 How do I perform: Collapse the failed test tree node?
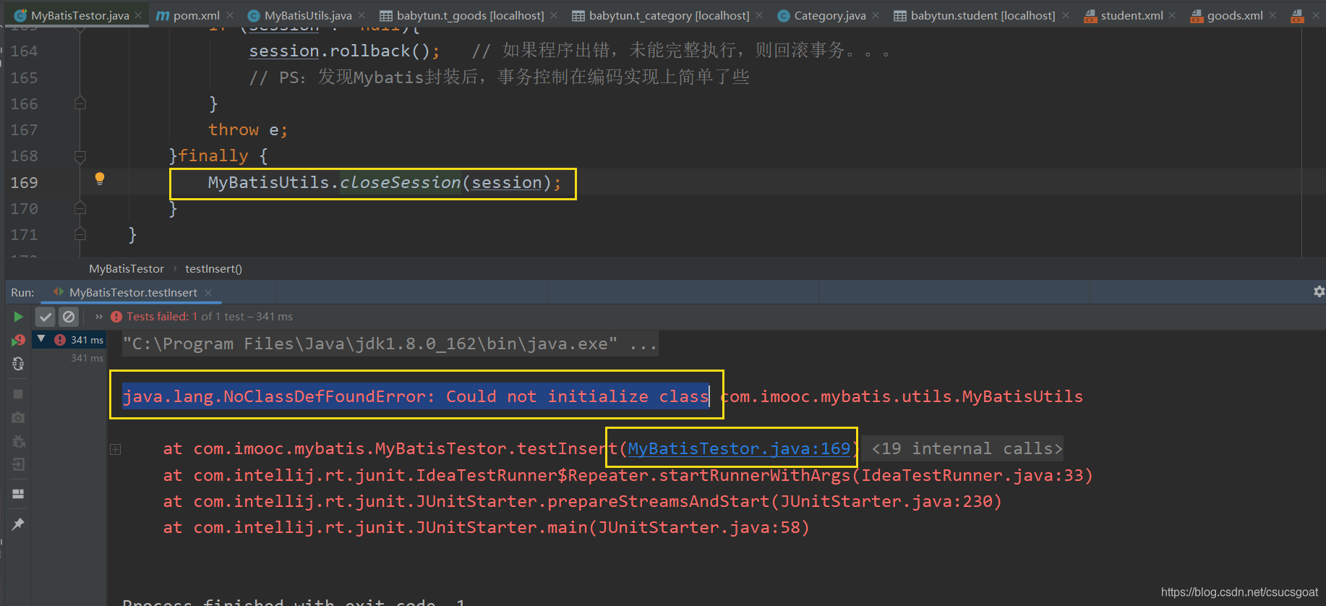(x=41, y=339)
